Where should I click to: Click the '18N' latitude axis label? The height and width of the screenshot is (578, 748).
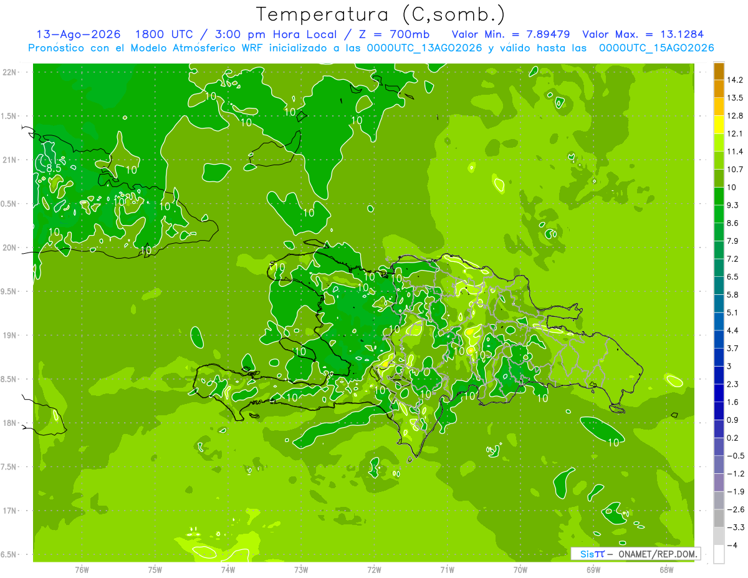(x=11, y=423)
